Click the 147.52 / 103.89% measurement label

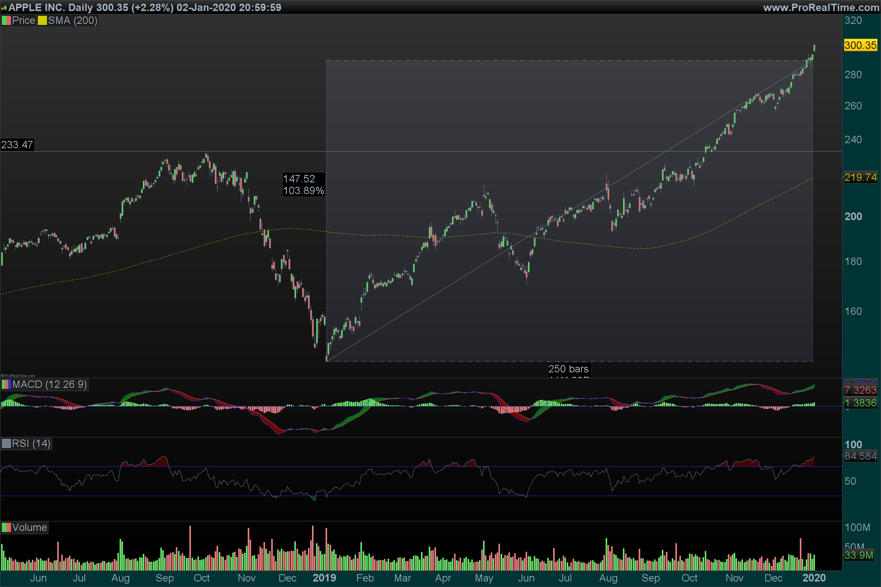click(x=303, y=185)
